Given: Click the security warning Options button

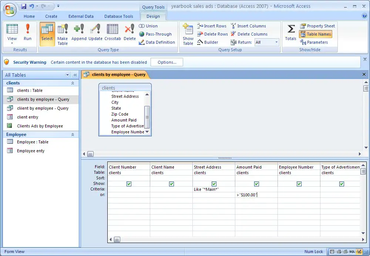Looking at the screenshot, I should (166, 62).
